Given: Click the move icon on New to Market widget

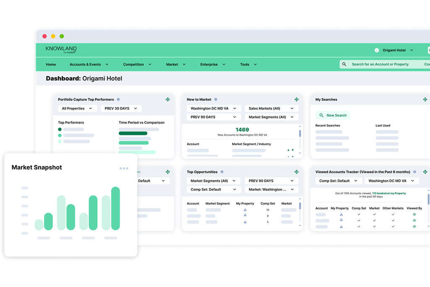Looking at the screenshot, I should click(x=296, y=100).
